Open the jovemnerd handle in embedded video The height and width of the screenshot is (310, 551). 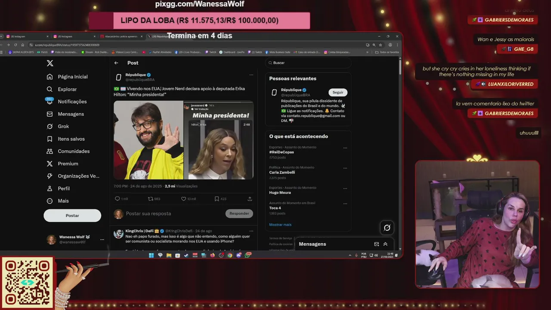tap(197, 105)
